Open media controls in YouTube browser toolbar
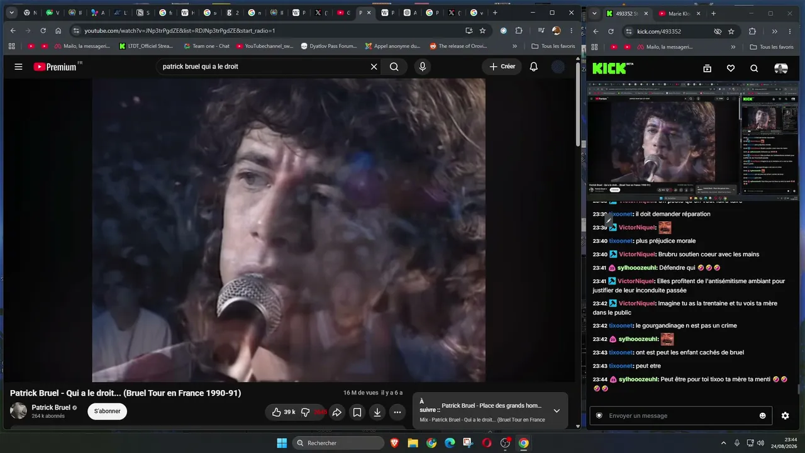The image size is (805, 453). coord(541,30)
